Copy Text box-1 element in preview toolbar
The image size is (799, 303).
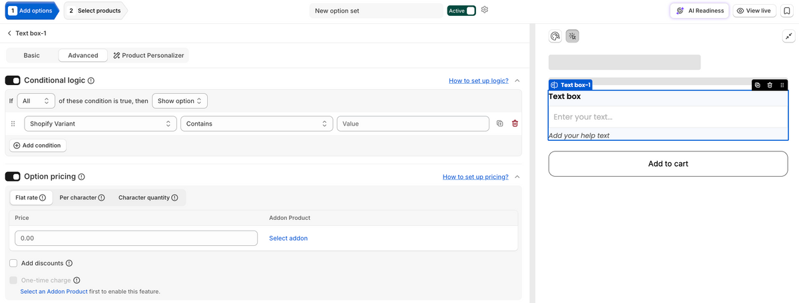click(758, 85)
